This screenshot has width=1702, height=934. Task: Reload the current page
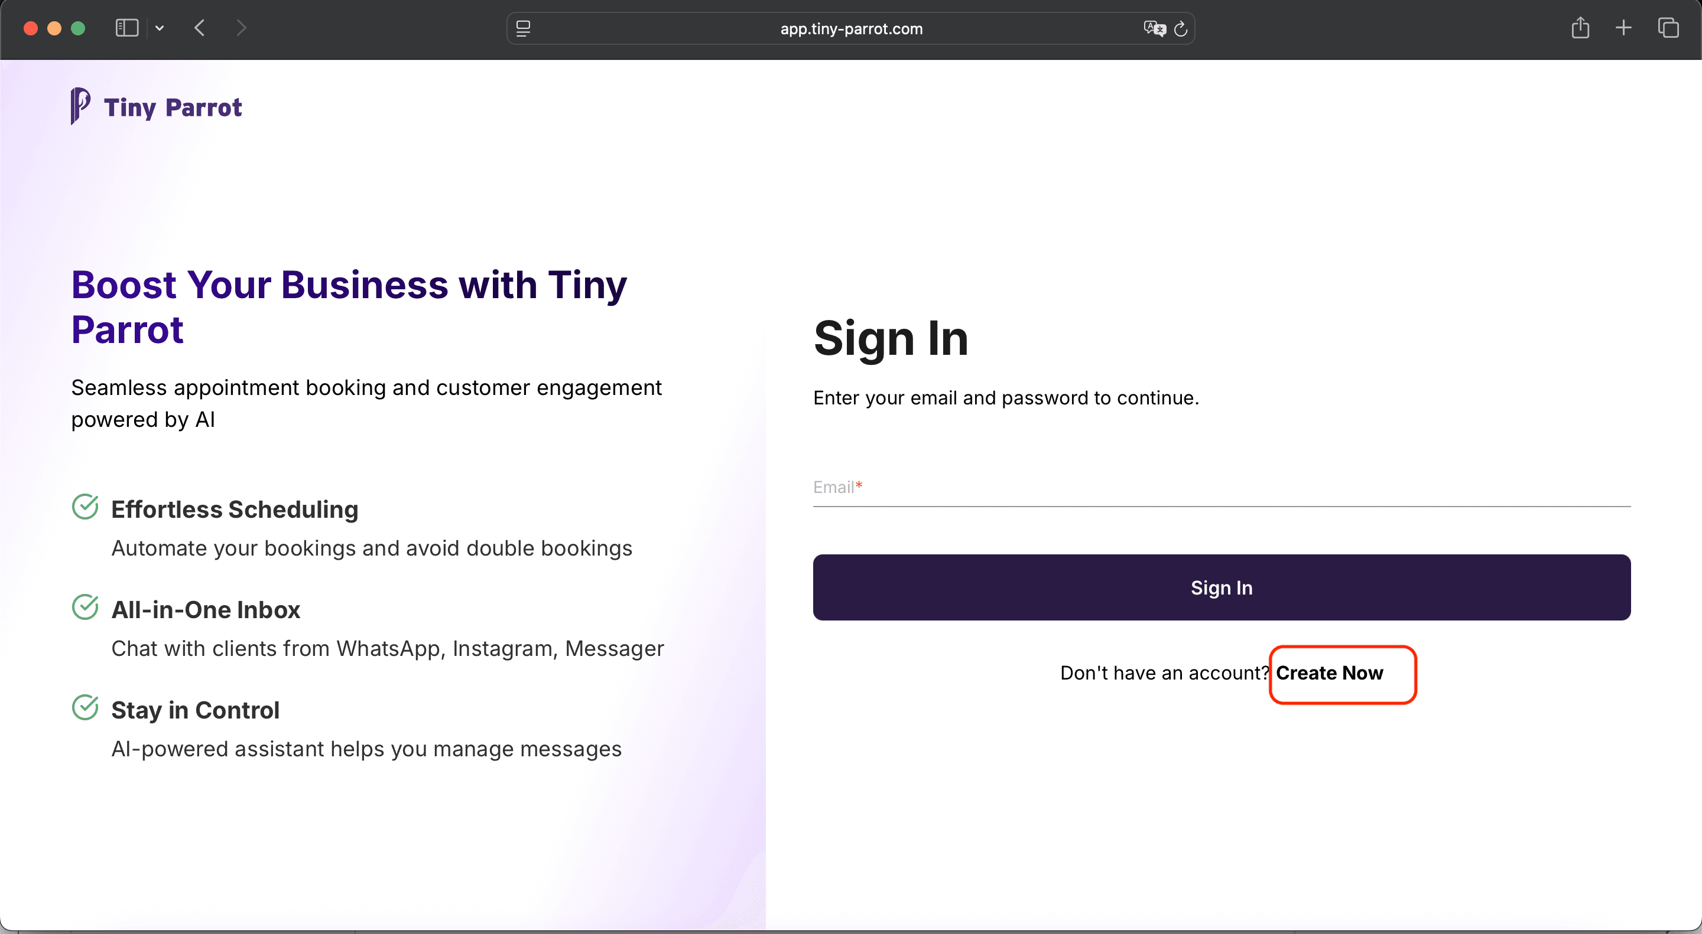[1182, 28]
